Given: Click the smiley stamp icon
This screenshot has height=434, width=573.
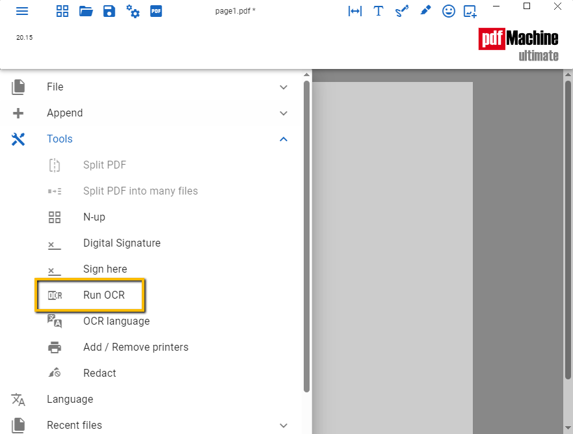Looking at the screenshot, I should point(448,11).
